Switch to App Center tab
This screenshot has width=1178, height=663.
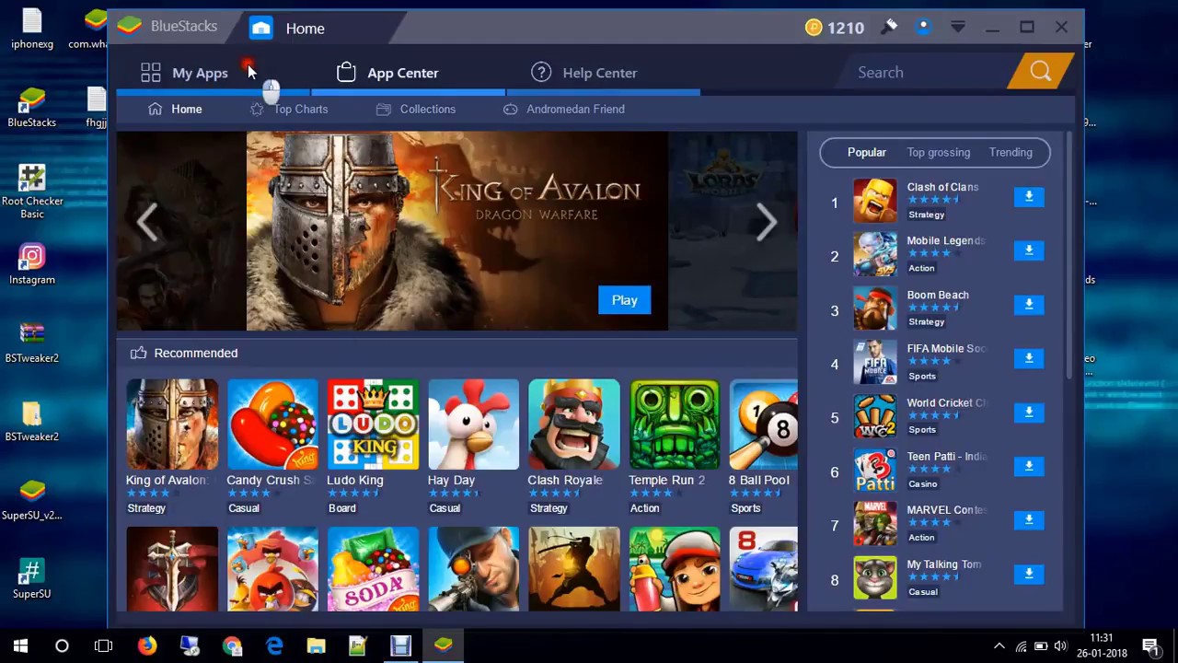[387, 73]
